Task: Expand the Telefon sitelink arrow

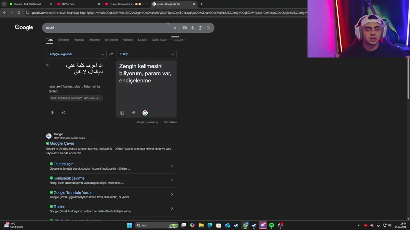Action: [x=172, y=209]
